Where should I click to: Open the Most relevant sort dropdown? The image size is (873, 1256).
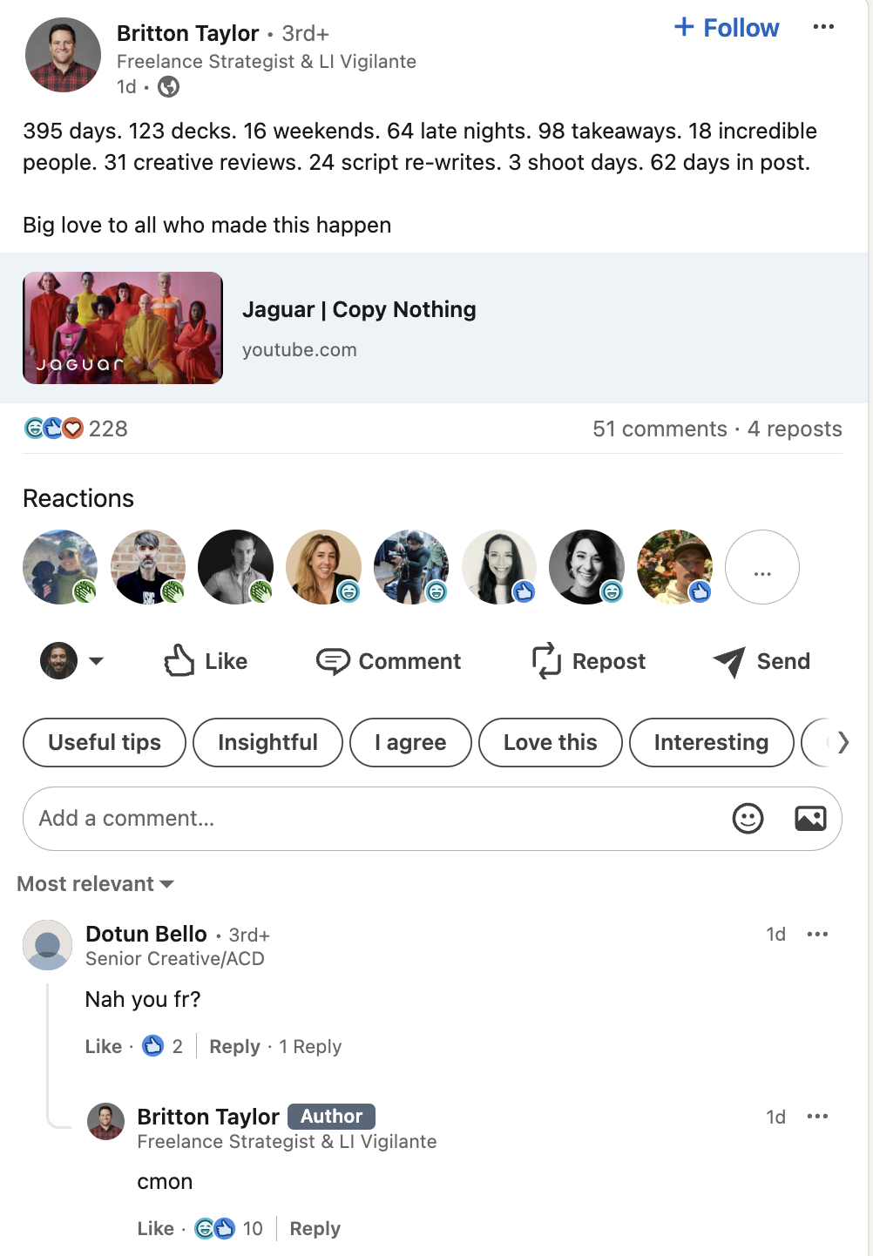[x=96, y=884]
